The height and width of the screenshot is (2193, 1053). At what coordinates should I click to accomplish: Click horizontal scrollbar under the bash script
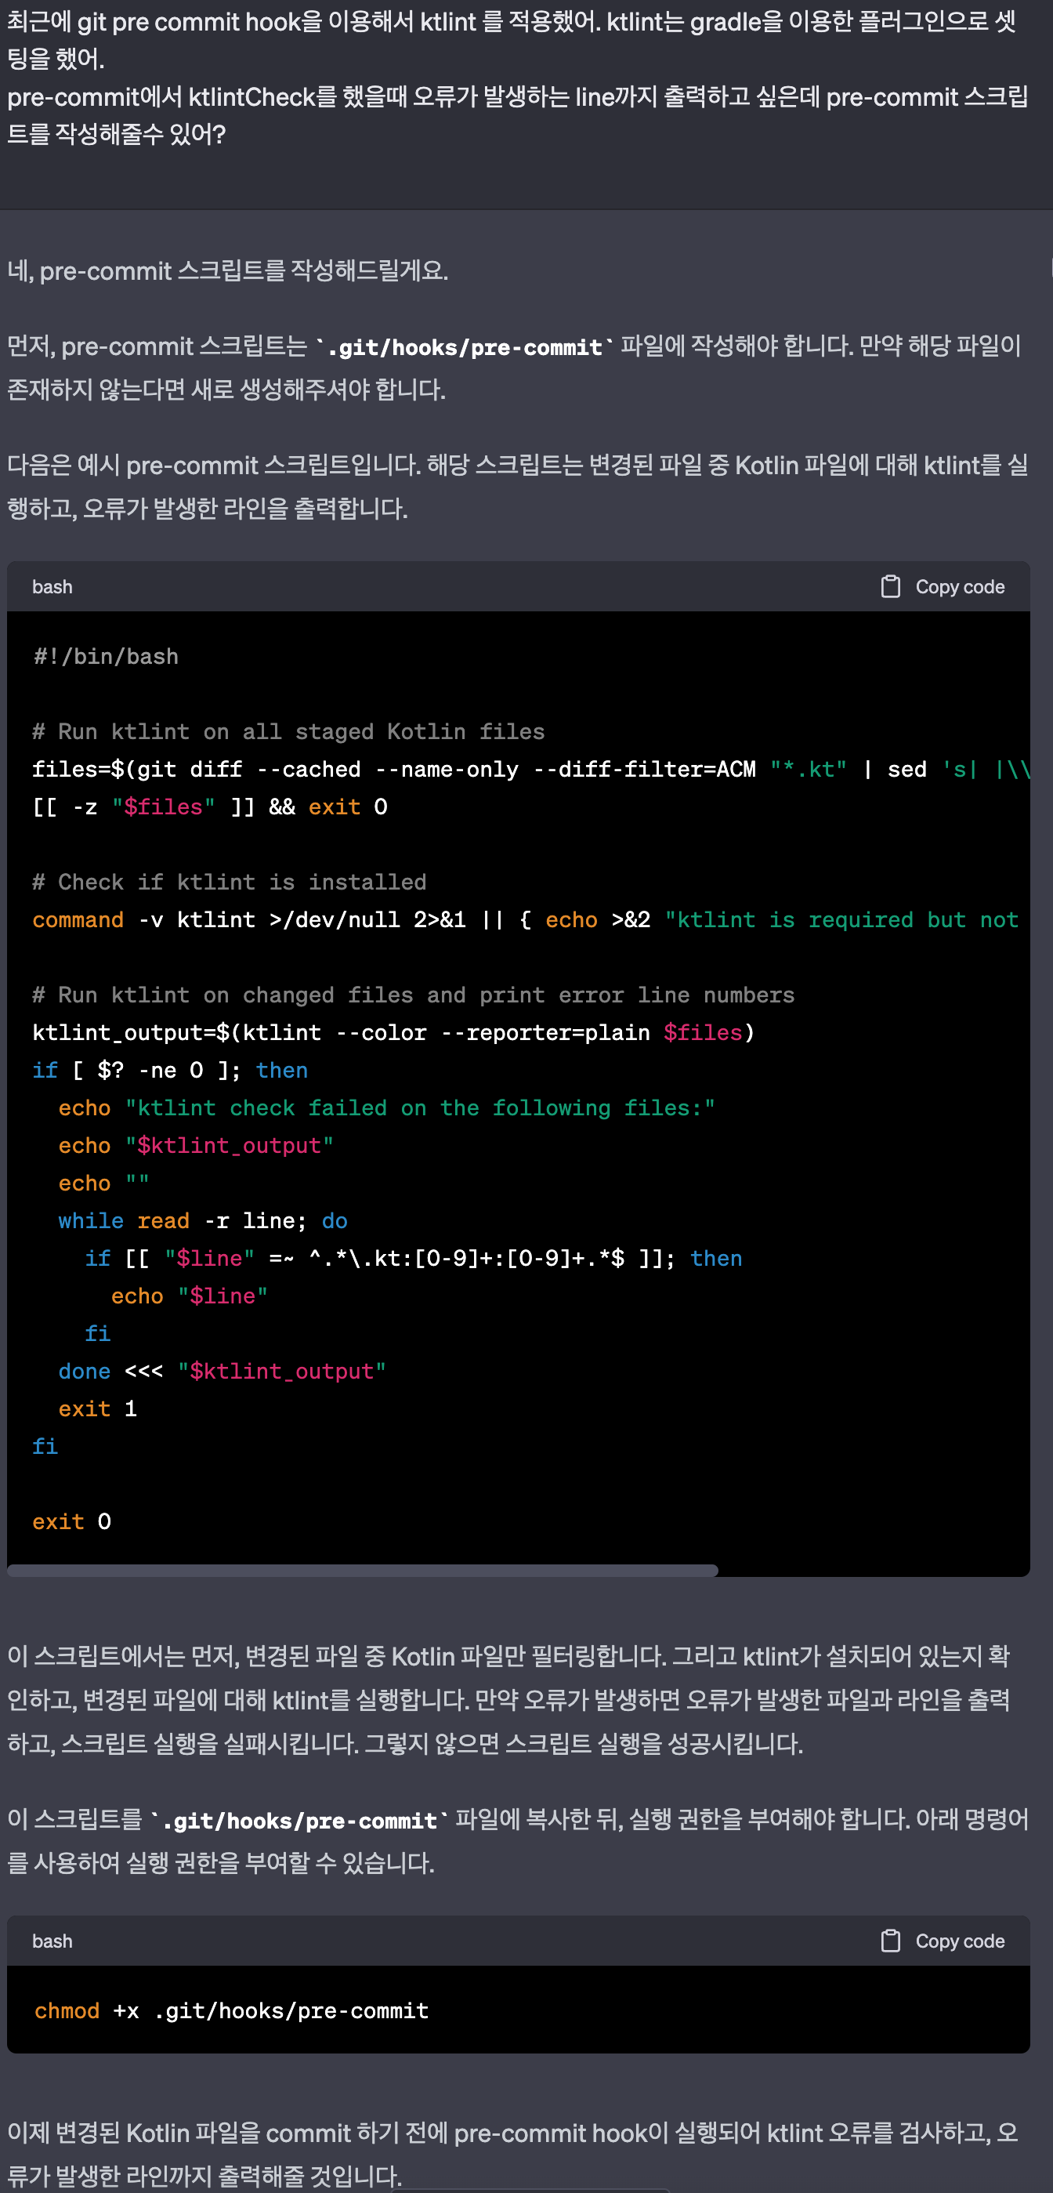point(363,1570)
